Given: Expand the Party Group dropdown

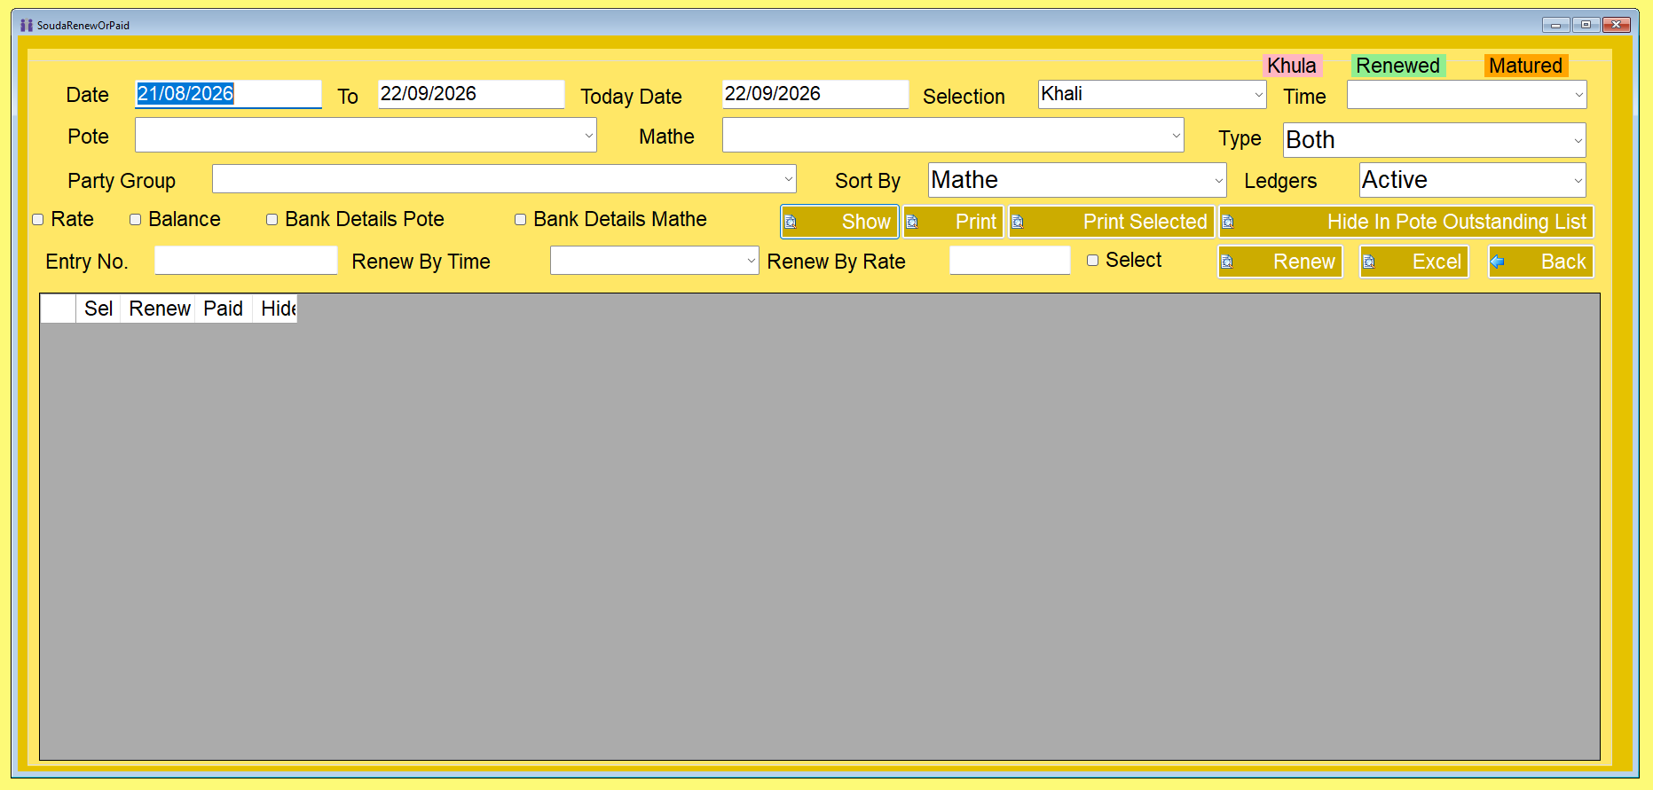Looking at the screenshot, I should [x=504, y=179].
